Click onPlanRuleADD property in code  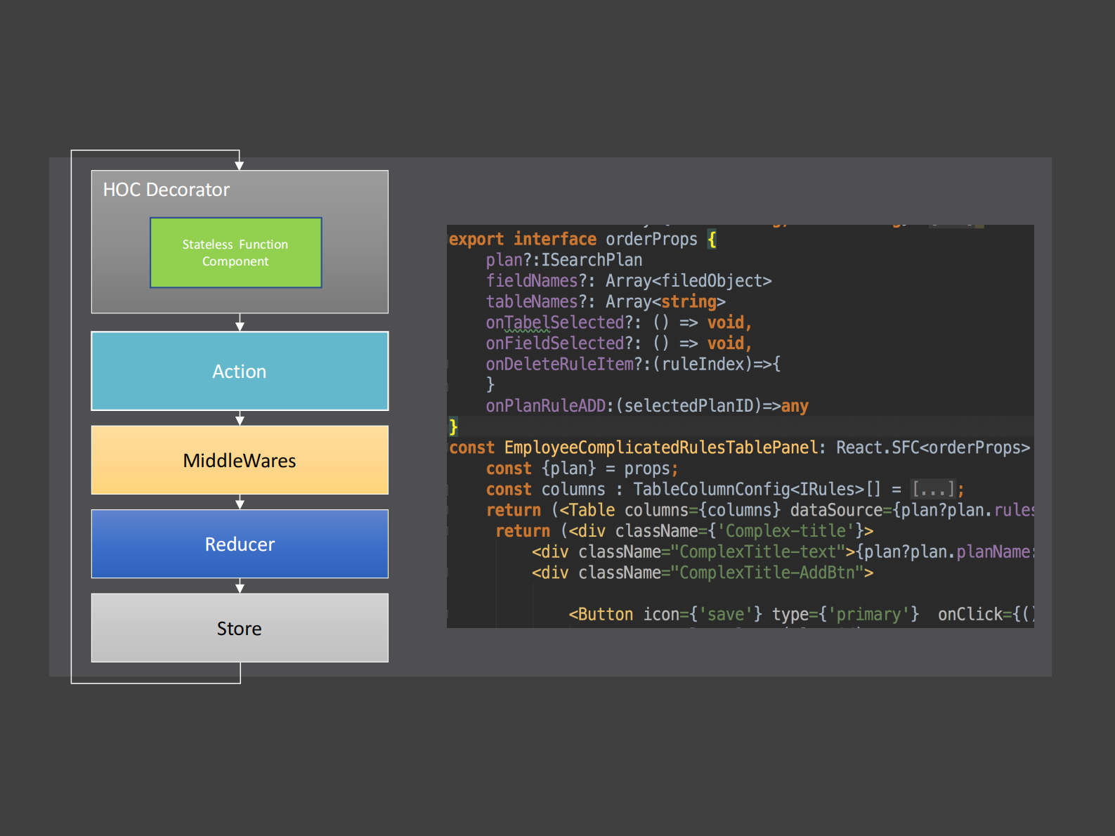click(x=545, y=406)
